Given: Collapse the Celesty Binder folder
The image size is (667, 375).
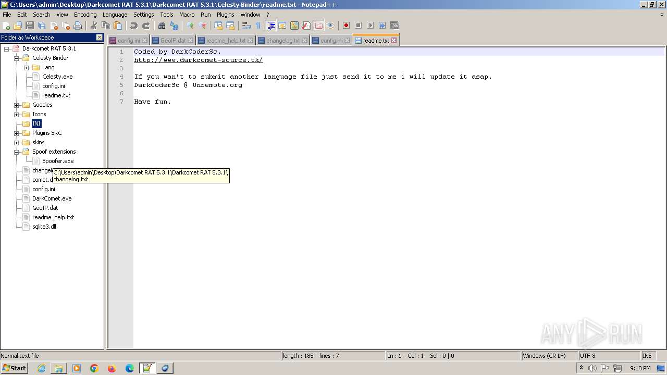Looking at the screenshot, I should click(x=17, y=58).
